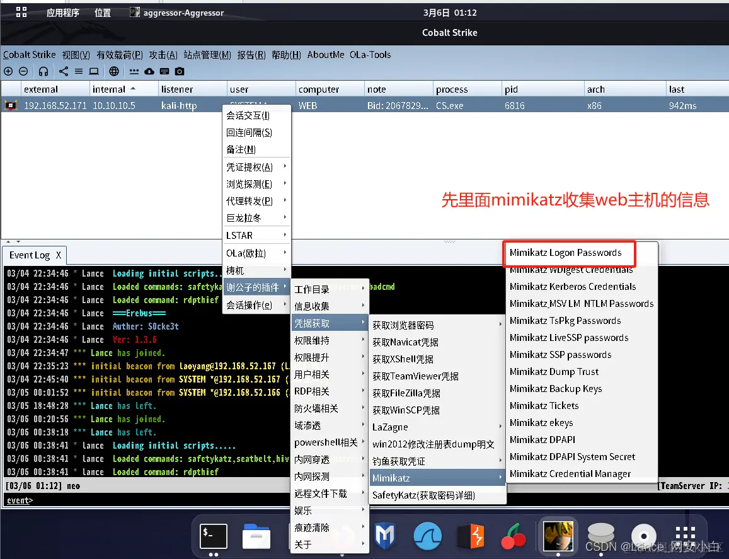
Task: Click the Disconnect minus toolbar icon
Action: click(x=23, y=71)
